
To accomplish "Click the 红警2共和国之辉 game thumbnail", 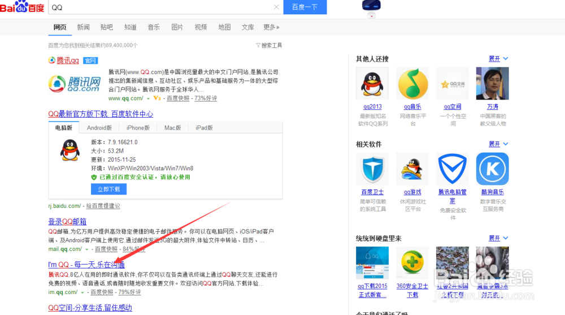I will pos(452,263).
